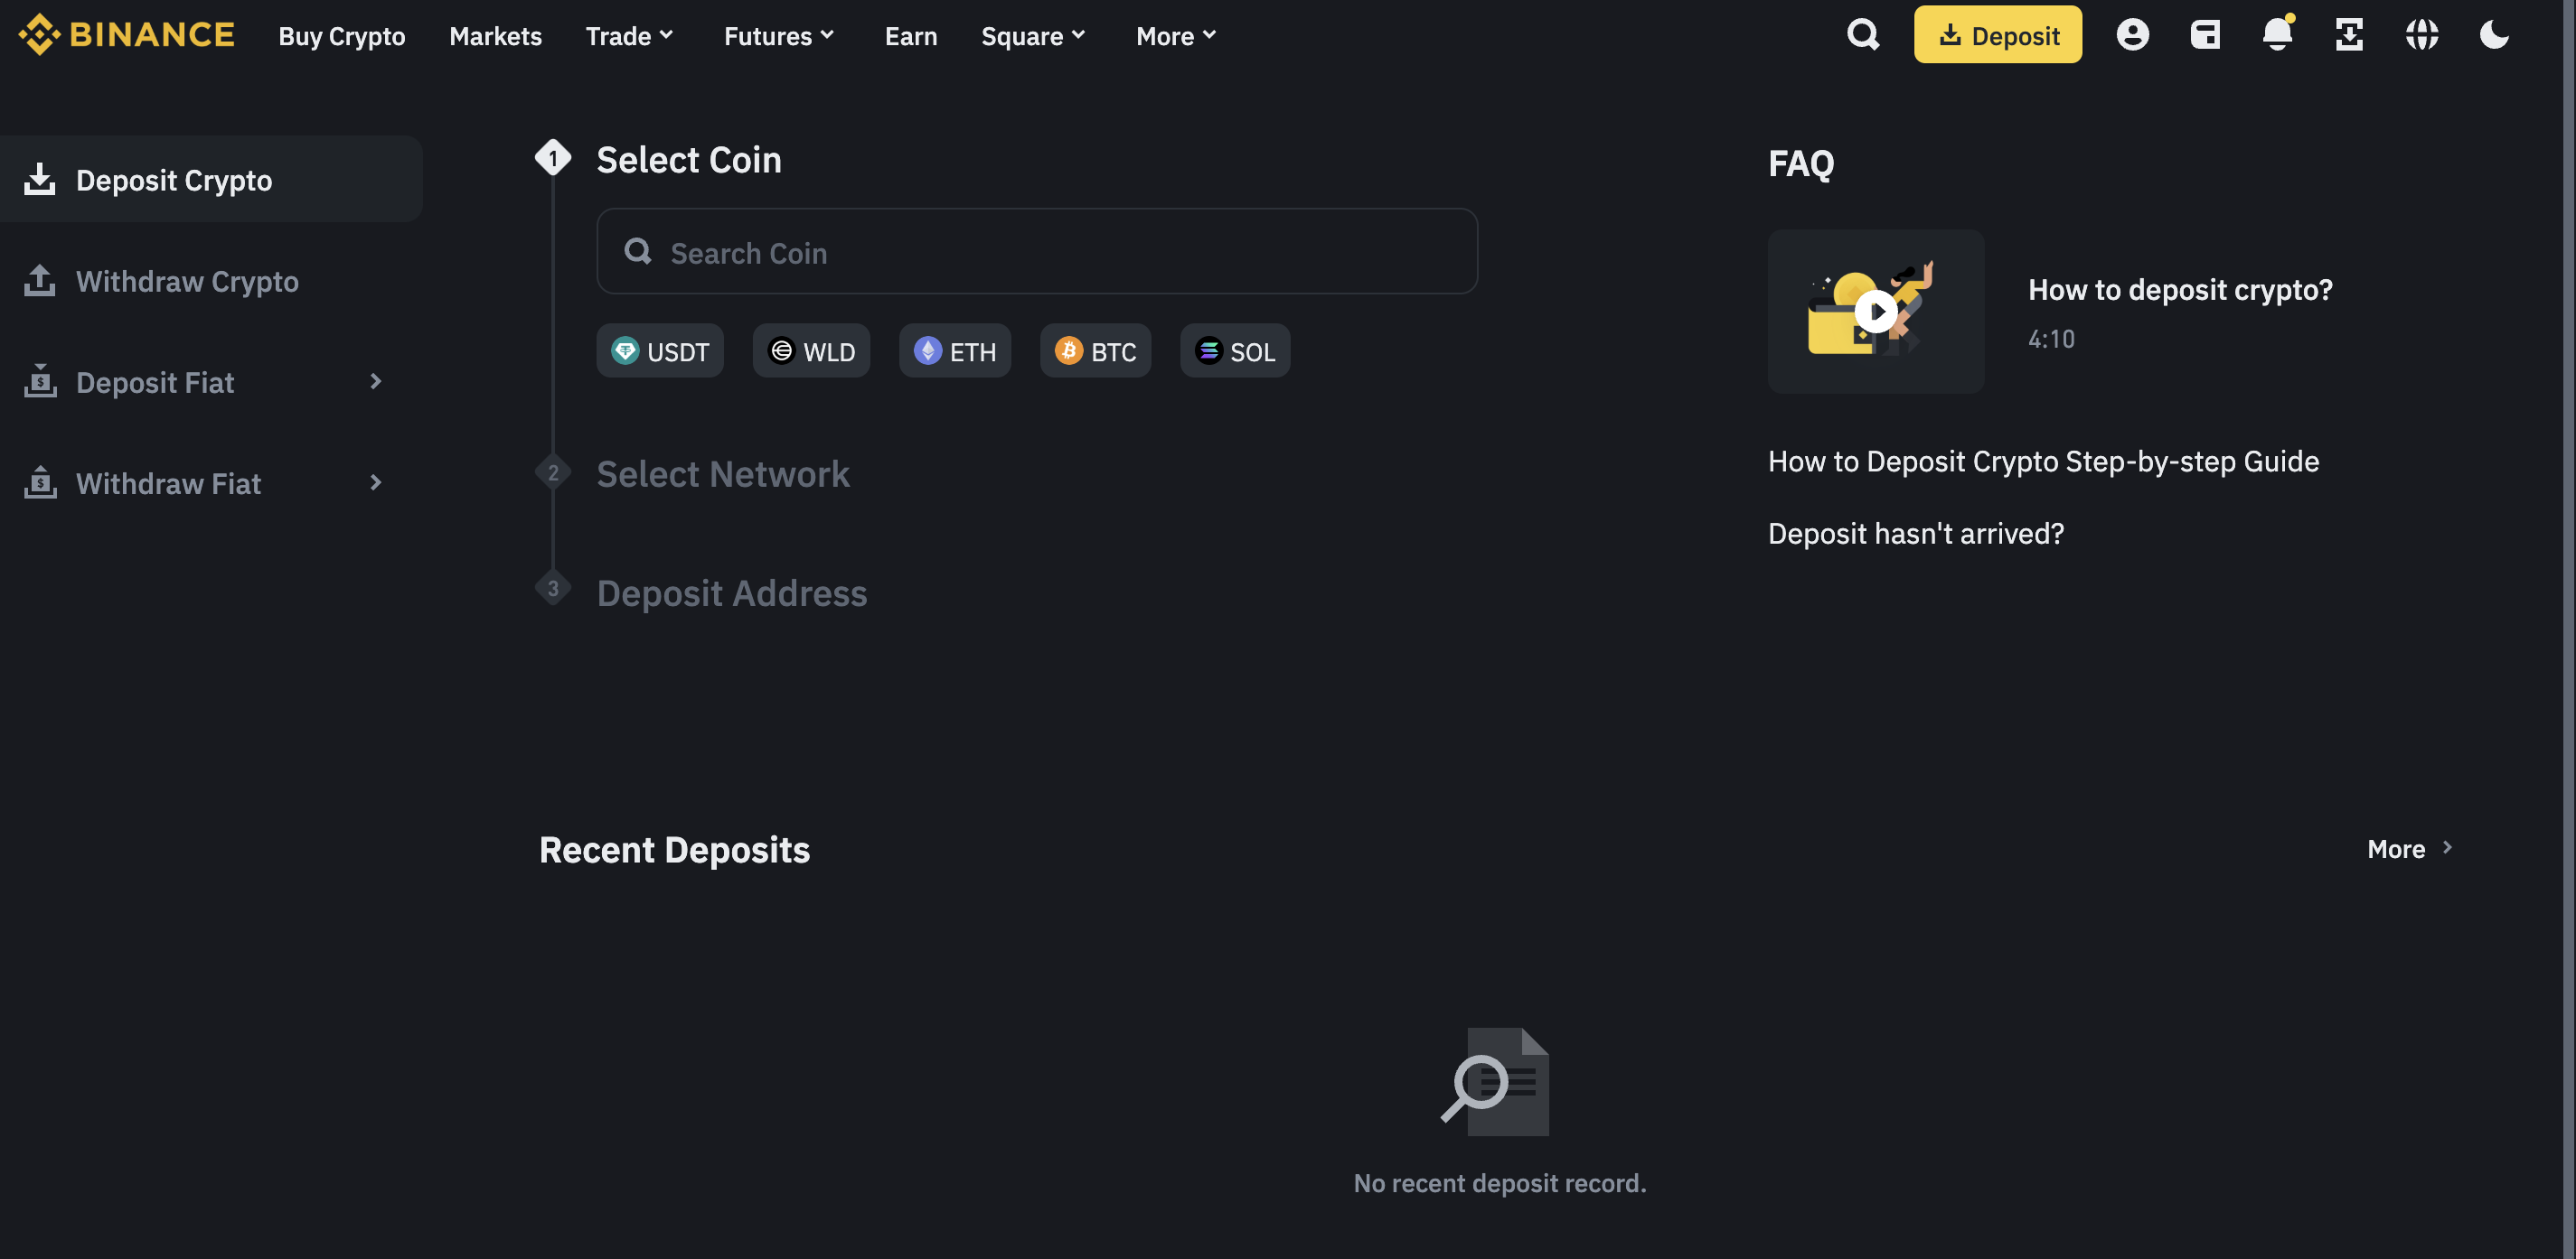Open How to Deposit Crypto Step-by-step Guide

coord(2043,462)
